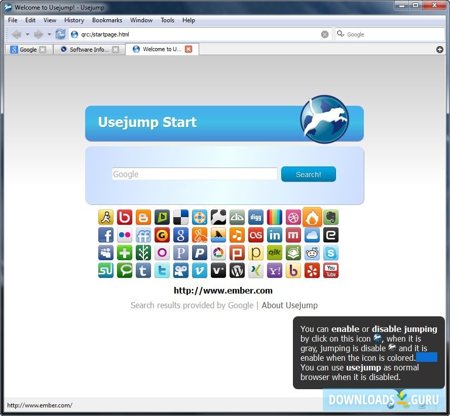Open the Tumblr t icon
Viewport: 450px width, 416px height.
[x=143, y=270]
